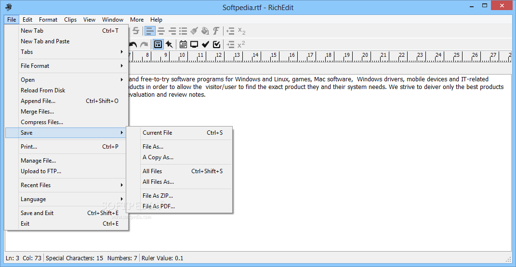Click the checked checkbox icon

point(216,44)
